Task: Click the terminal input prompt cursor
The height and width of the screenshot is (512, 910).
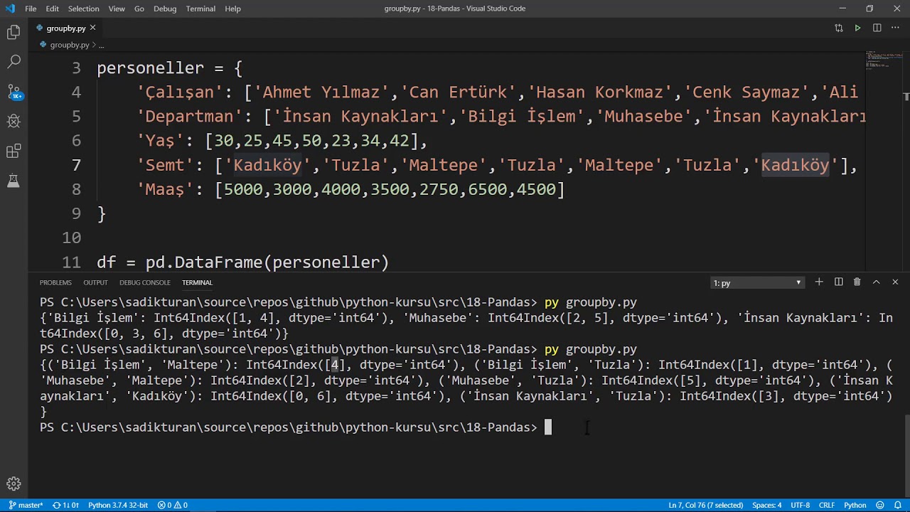Action: [x=548, y=427]
